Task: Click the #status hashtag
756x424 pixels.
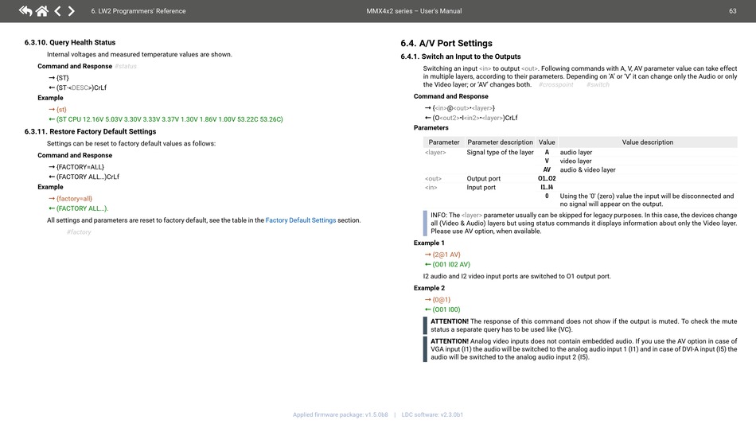Action: coord(126,67)
